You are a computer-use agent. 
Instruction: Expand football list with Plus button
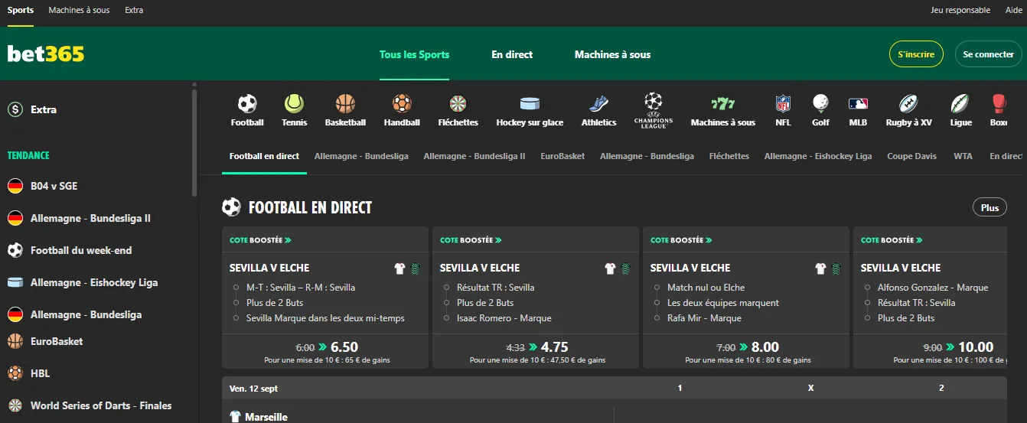point(990,207)
